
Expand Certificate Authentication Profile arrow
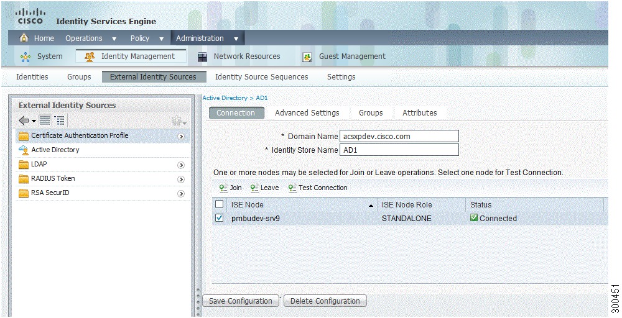[181, 137]
